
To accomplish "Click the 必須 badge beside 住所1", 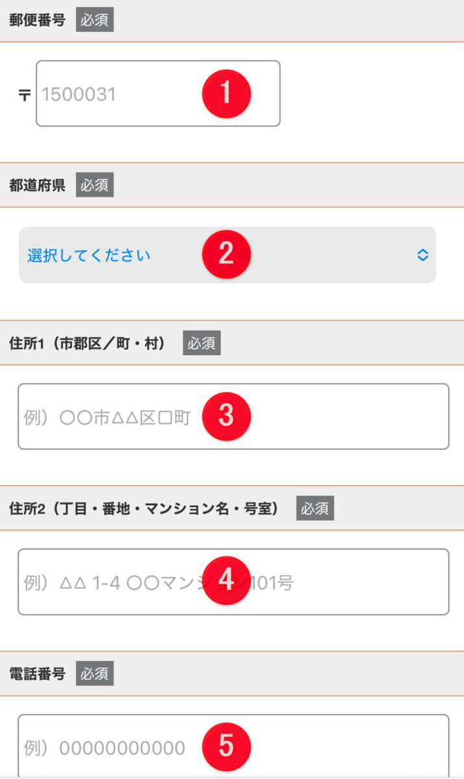I will tap(202, 343).
